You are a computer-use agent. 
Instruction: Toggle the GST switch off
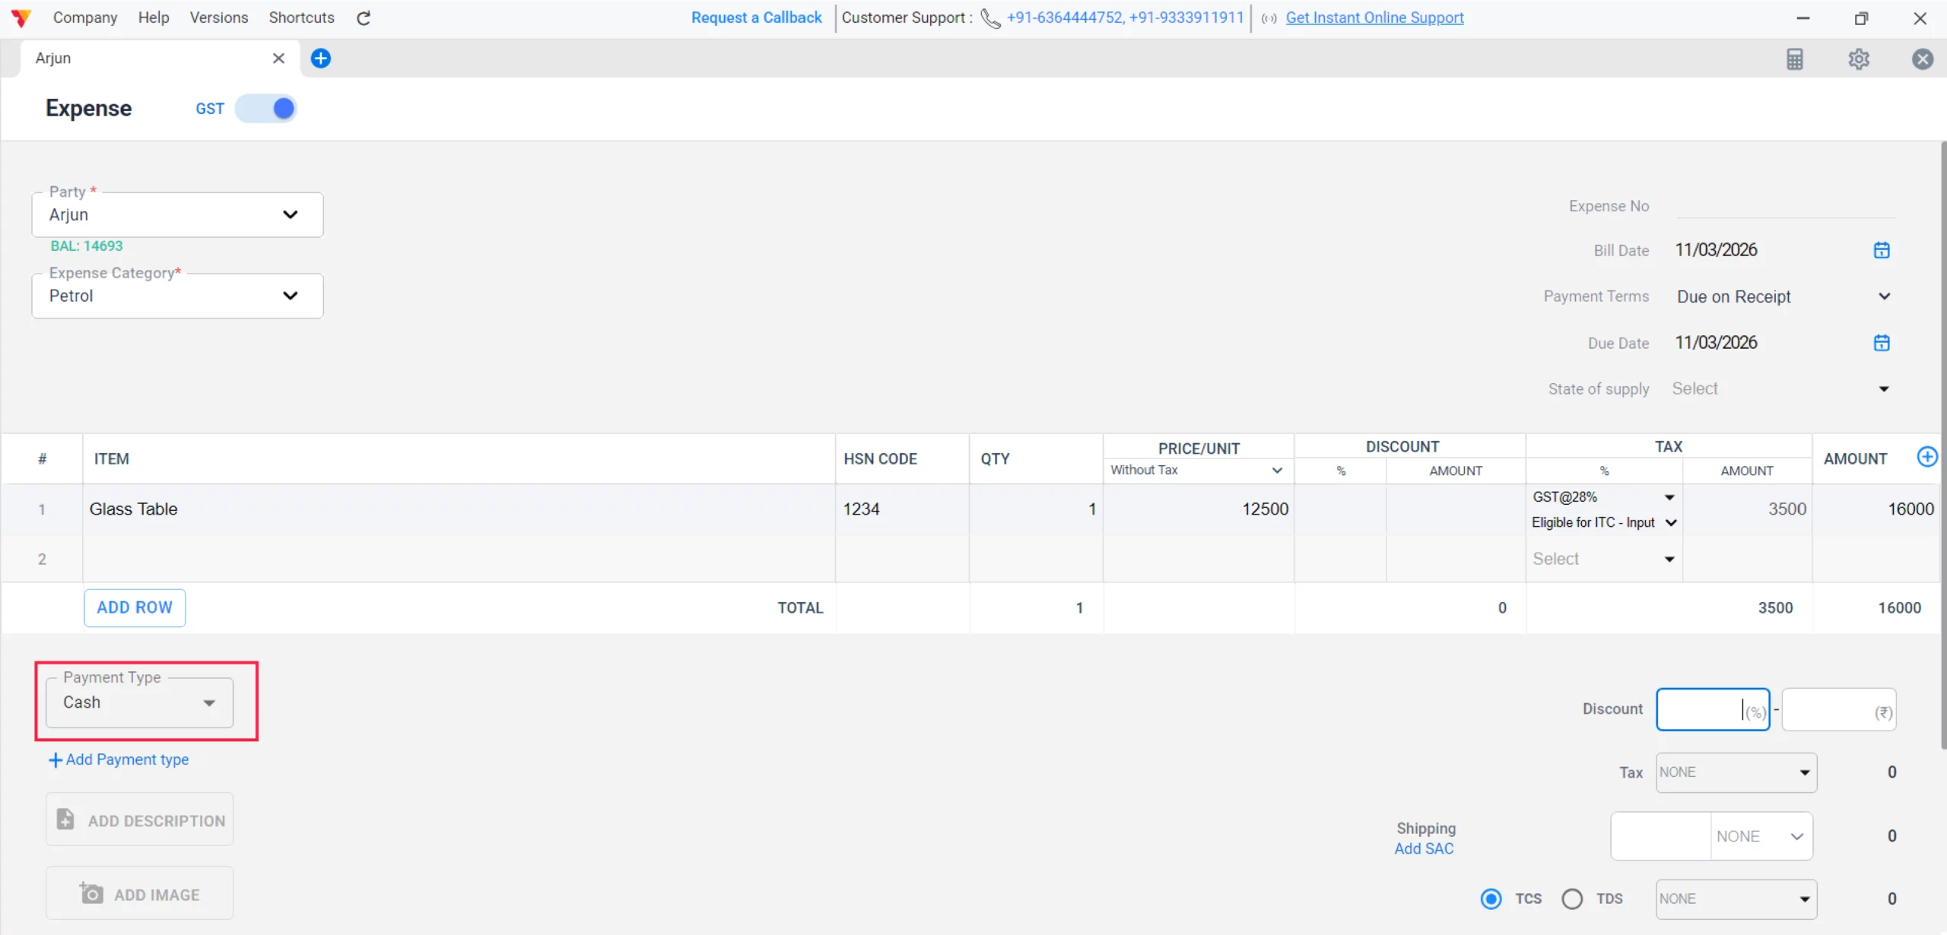pyautogui.click(x=266, y=109)
